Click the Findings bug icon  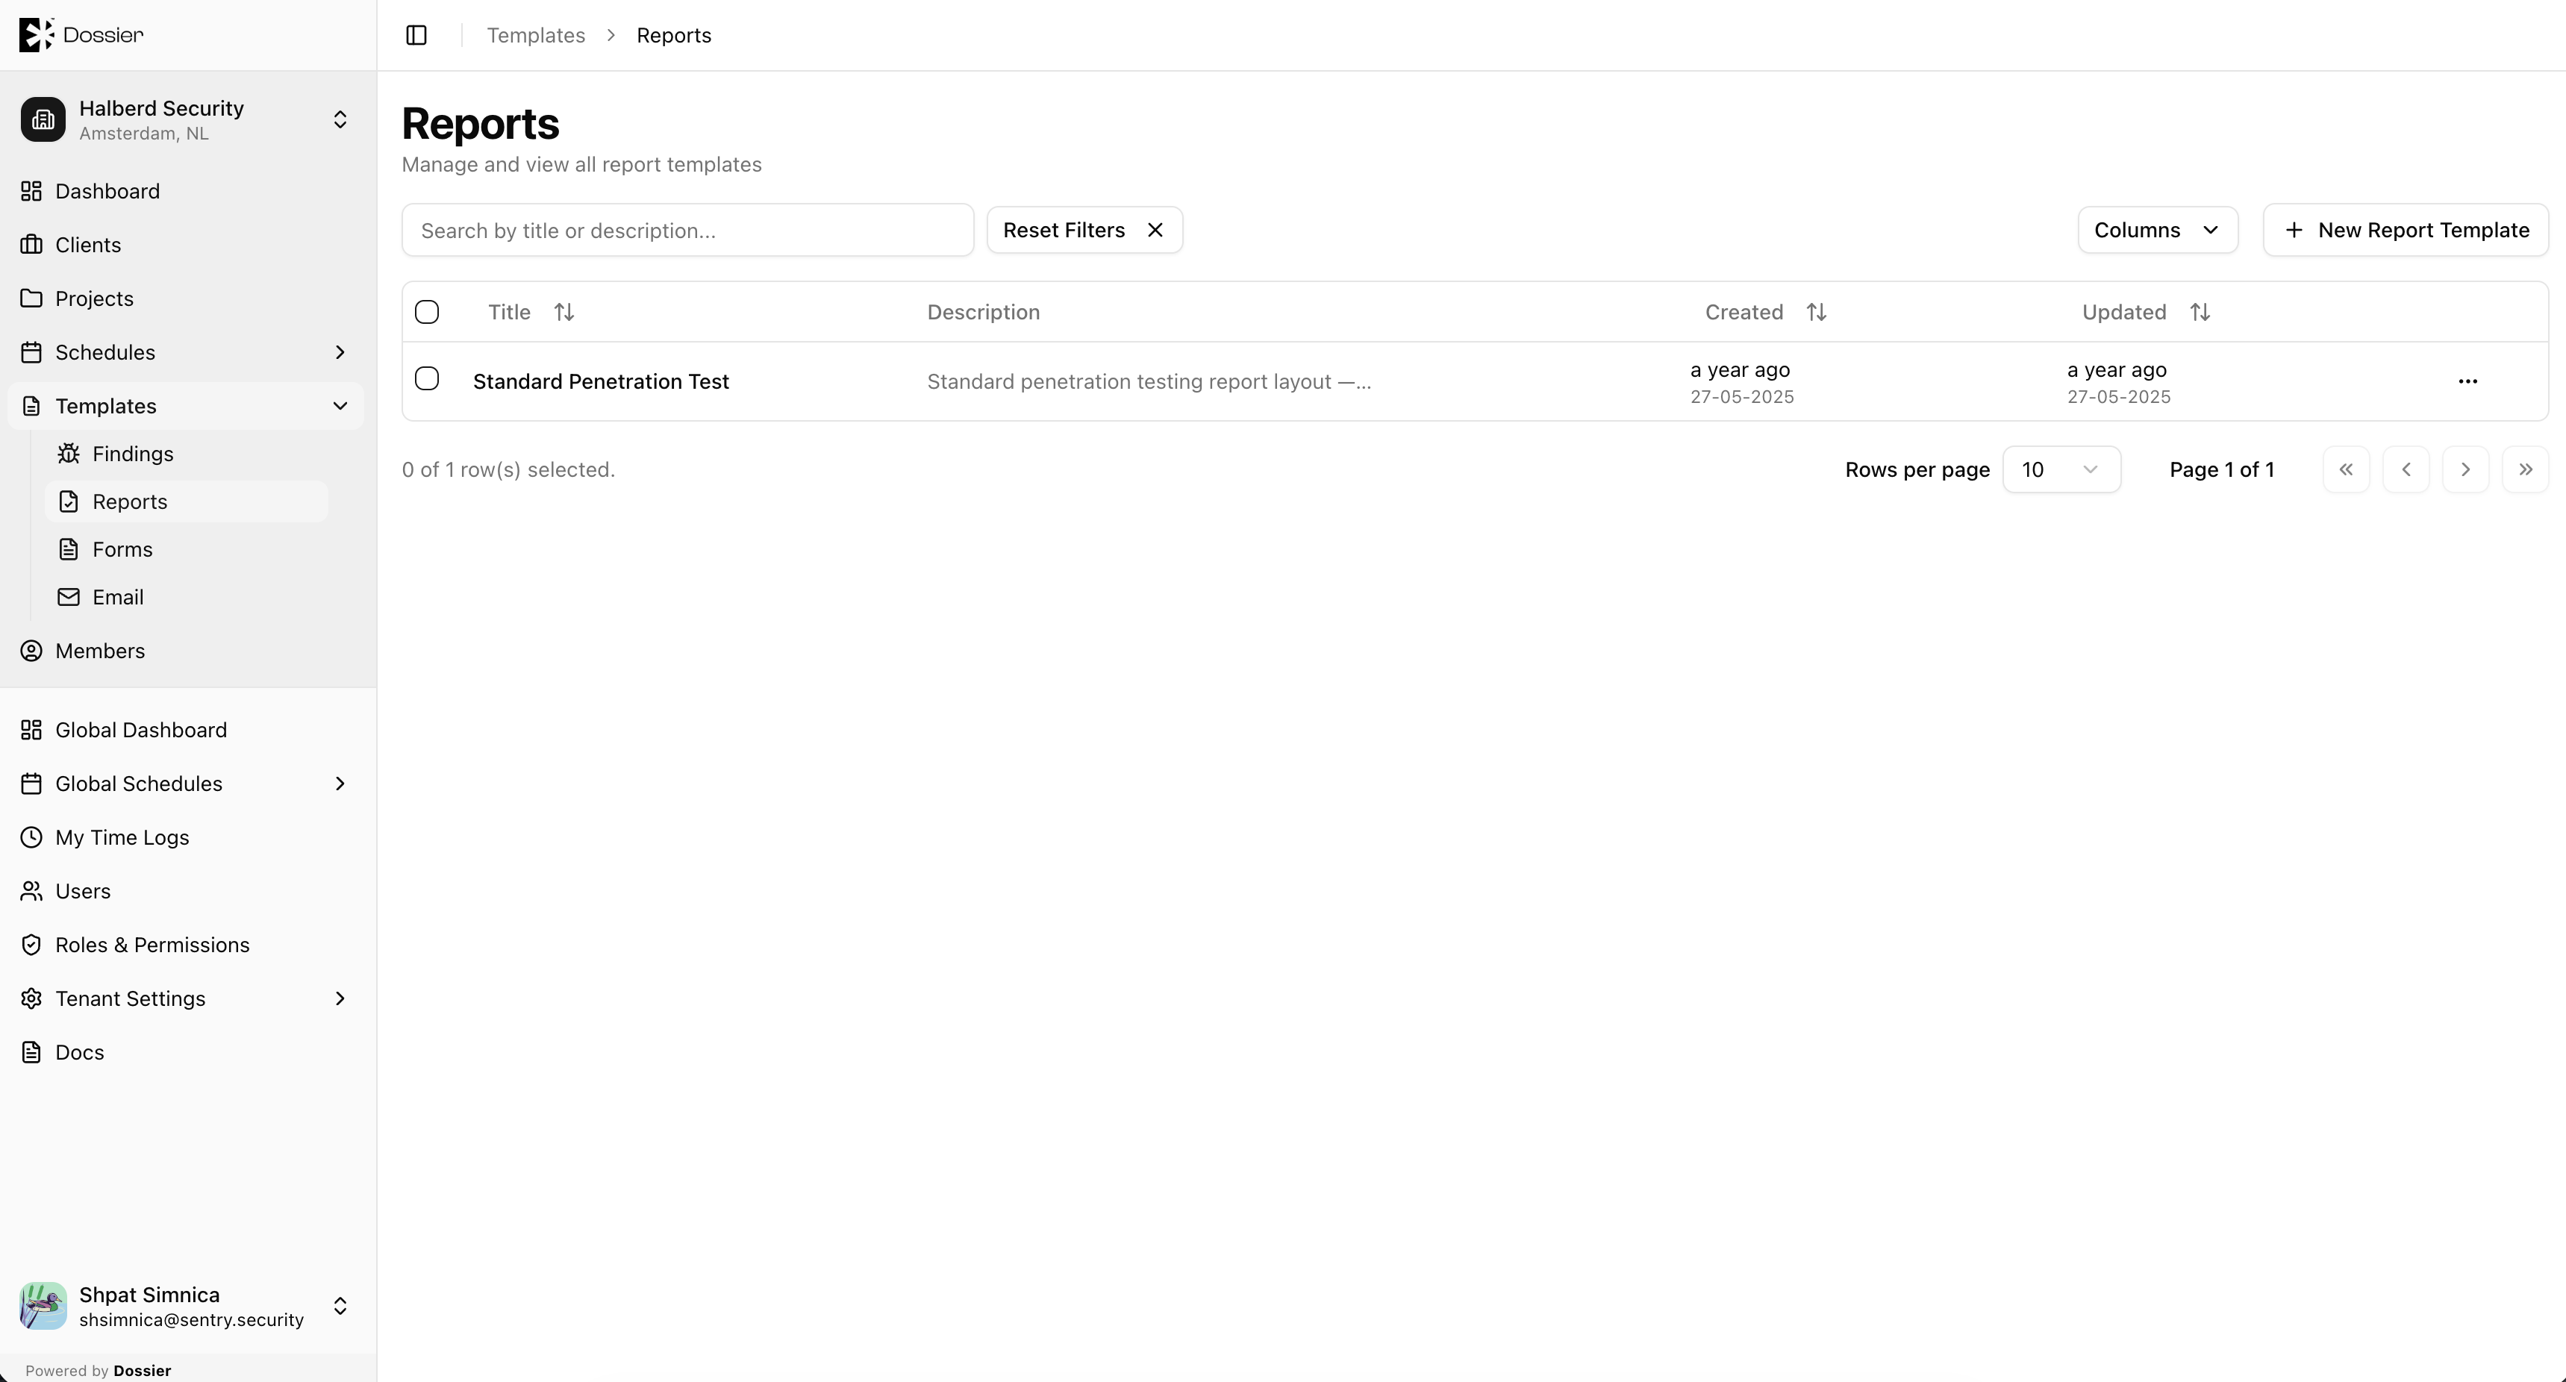pos(69,454)
